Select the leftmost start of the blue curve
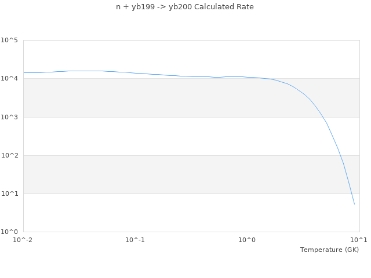This screenshot has width=371, height=278. point(24,72)
